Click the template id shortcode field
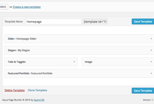This screenshot has height=104, width=154. click(x=95, y=22)
